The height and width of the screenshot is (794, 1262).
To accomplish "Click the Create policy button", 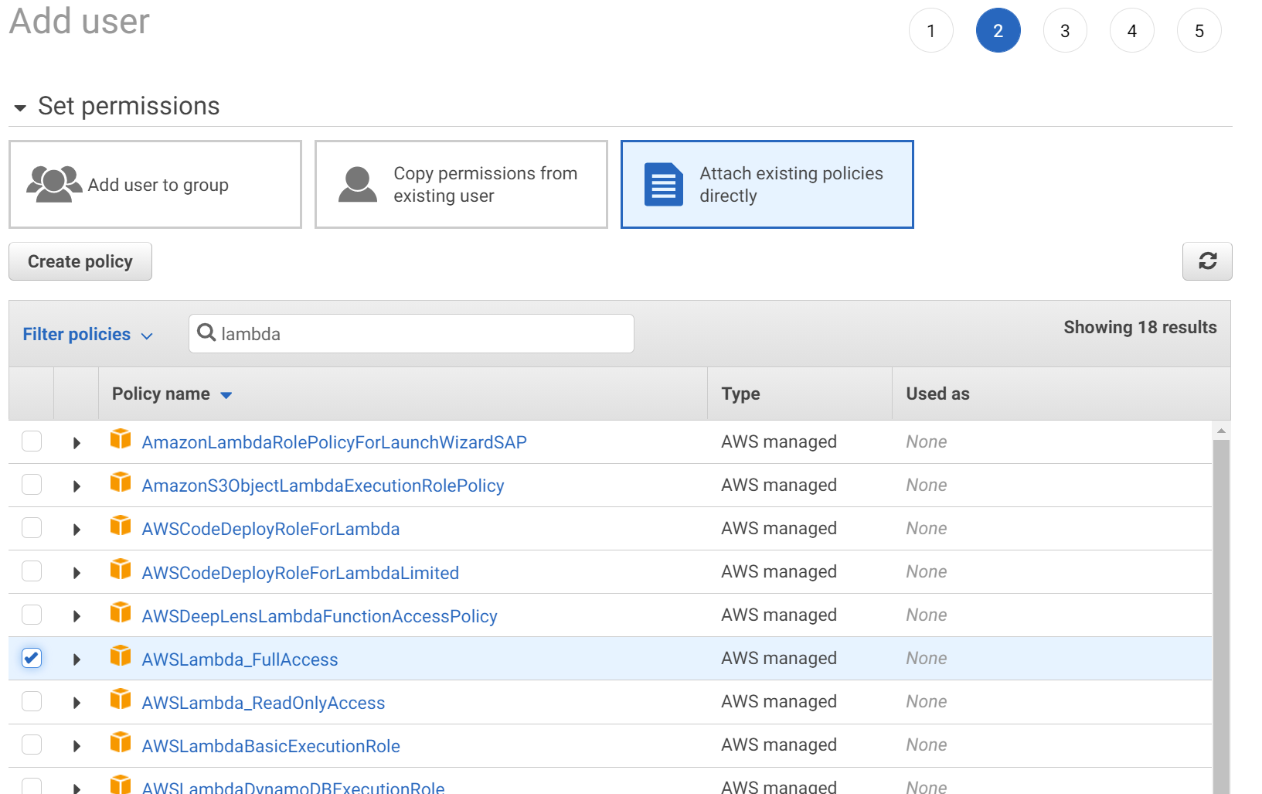I will tap(80, 261).
